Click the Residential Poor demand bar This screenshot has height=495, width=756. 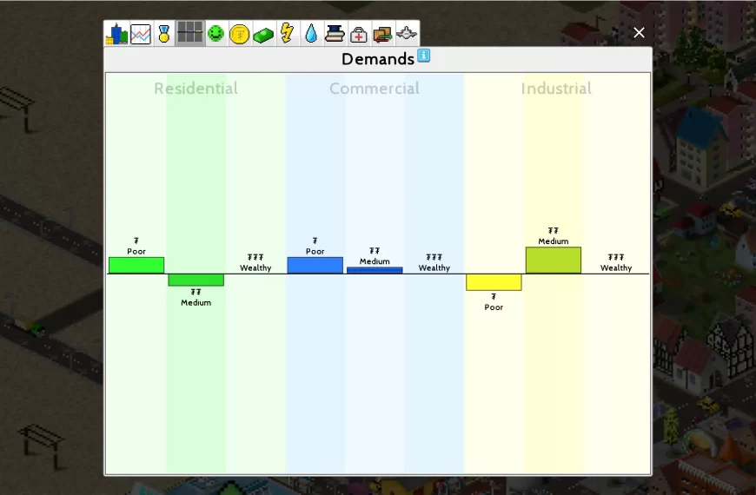pyautogui.click(x=136, y=265)
